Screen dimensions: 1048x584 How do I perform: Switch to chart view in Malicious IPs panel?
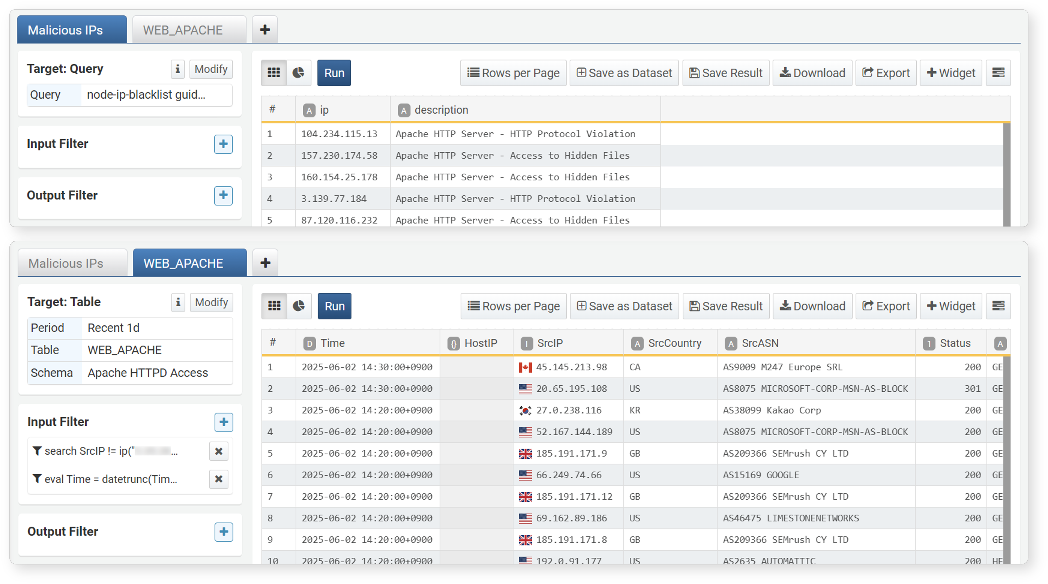point(298,73)
